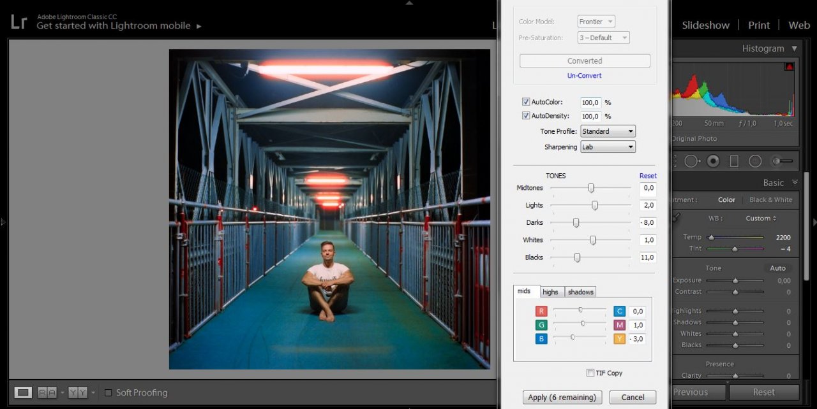Click the magenta M channel icon
Viewport: 817px width, 409px height.
coord(619,325)
